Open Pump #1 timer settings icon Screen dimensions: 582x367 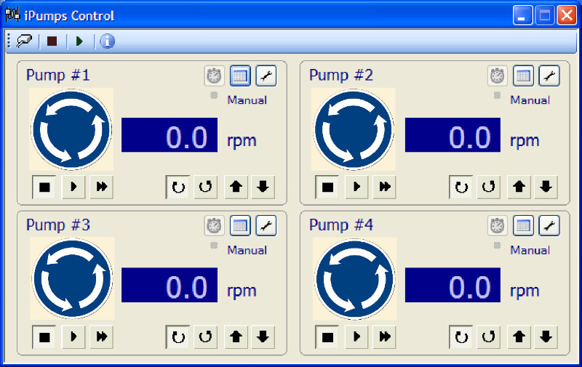[x=215, y=76]
